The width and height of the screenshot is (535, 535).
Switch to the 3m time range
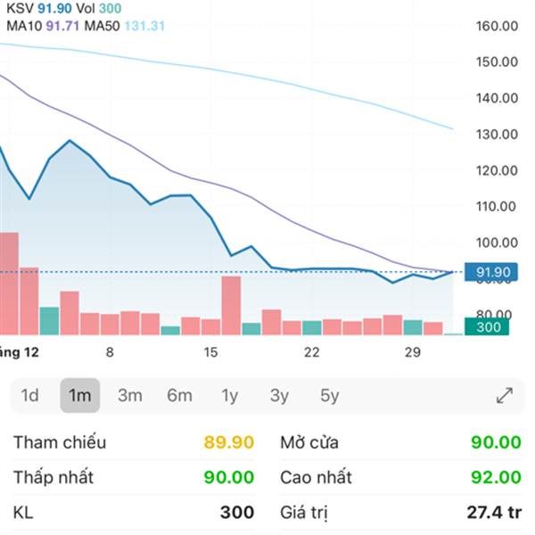[x=130, y=396]
